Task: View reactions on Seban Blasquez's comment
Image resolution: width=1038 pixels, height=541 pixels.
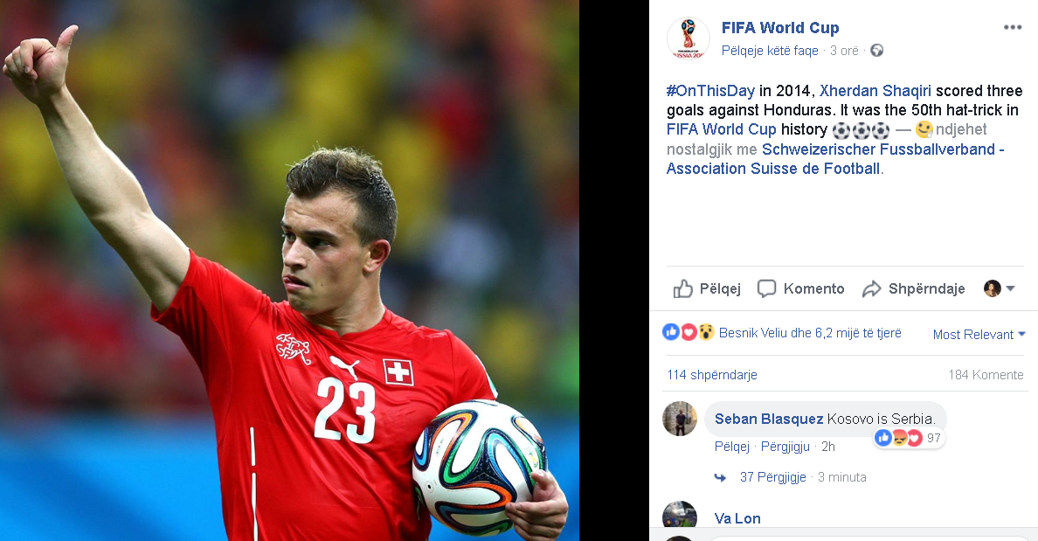Action: pos(909,438)
